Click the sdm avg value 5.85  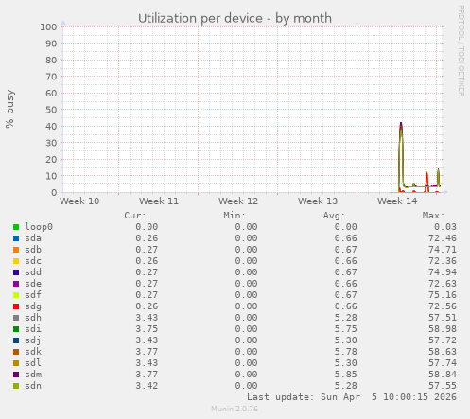click(x=346, y=375)
